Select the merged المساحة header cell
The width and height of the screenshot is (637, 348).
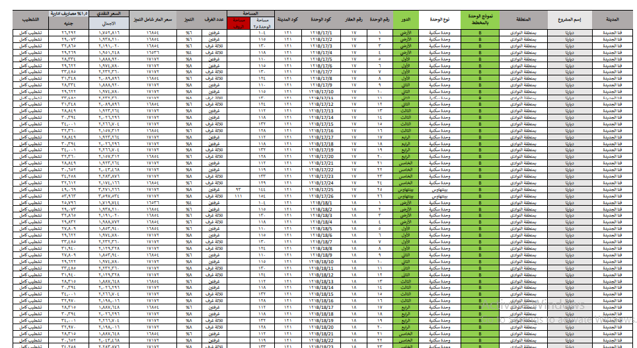pyautogui.click(x=250, y=13)
